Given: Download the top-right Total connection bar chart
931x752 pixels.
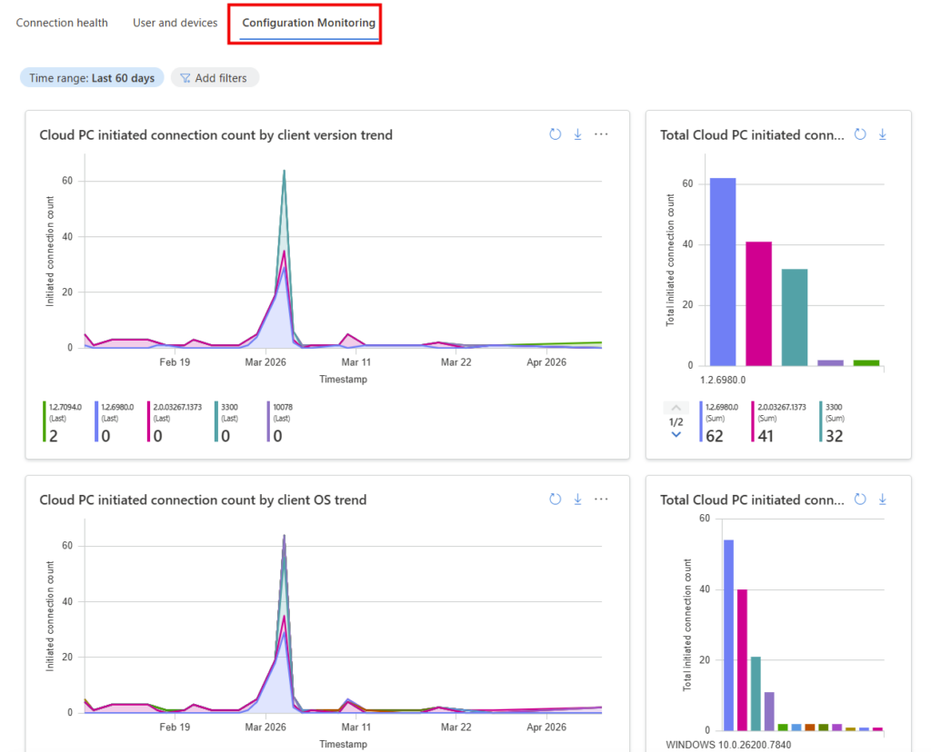Looking at the screenshot, I should tap(882, 134).
